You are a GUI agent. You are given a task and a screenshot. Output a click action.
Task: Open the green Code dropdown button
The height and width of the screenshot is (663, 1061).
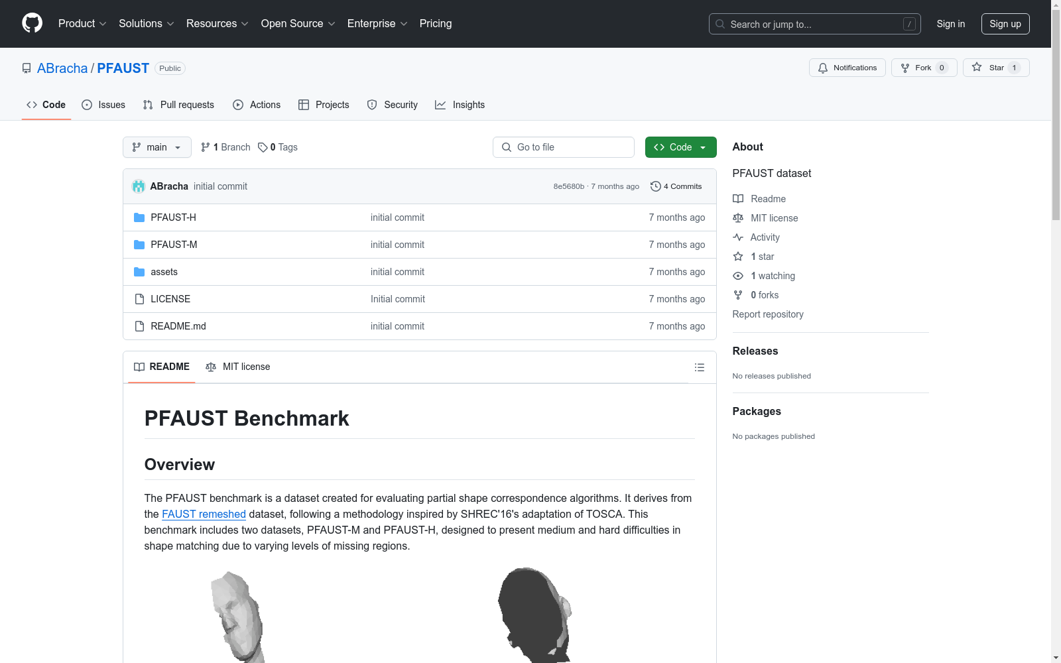(680, 147)
